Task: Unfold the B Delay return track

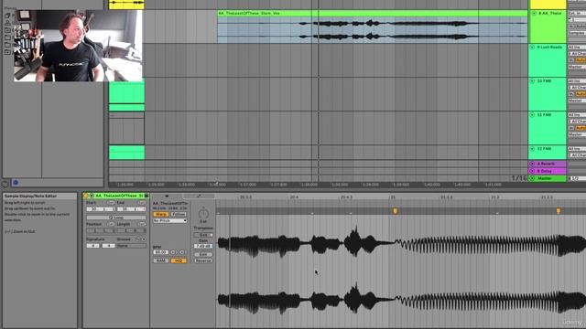Action: [x=532, y=171]
